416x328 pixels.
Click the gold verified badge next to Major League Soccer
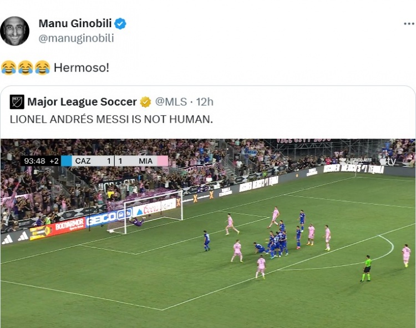click(x=145, y=102)
